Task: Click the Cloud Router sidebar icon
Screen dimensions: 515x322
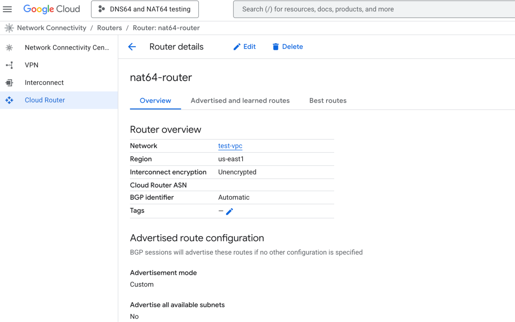Action: pyautogui.click(x=9, y=100)
